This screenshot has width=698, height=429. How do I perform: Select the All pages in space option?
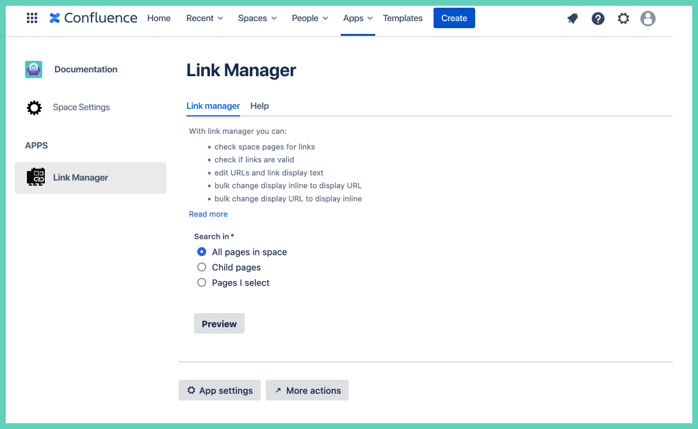pyautogui.click(x=202, y=252)
